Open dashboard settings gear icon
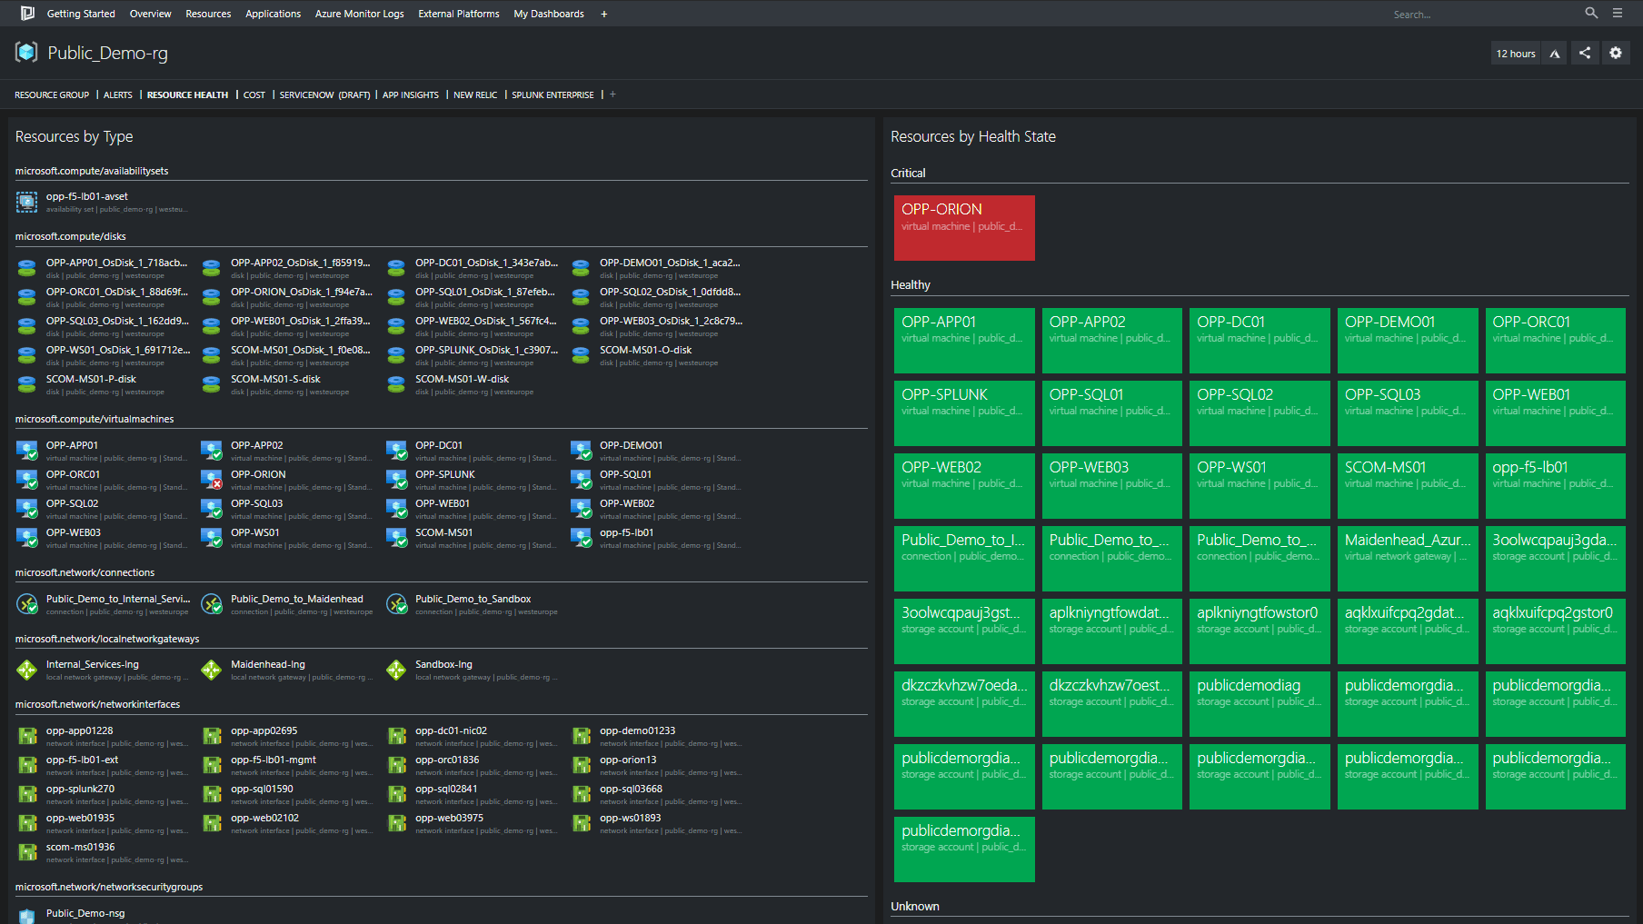1643x924 pixels. click(x=1616, y=54)
